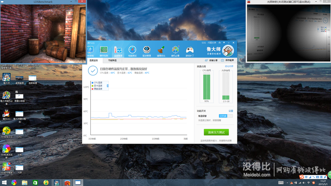331x186 pixels.
Task: Select 温度普通 image file on desktop
Action: [x=33, y=80]
